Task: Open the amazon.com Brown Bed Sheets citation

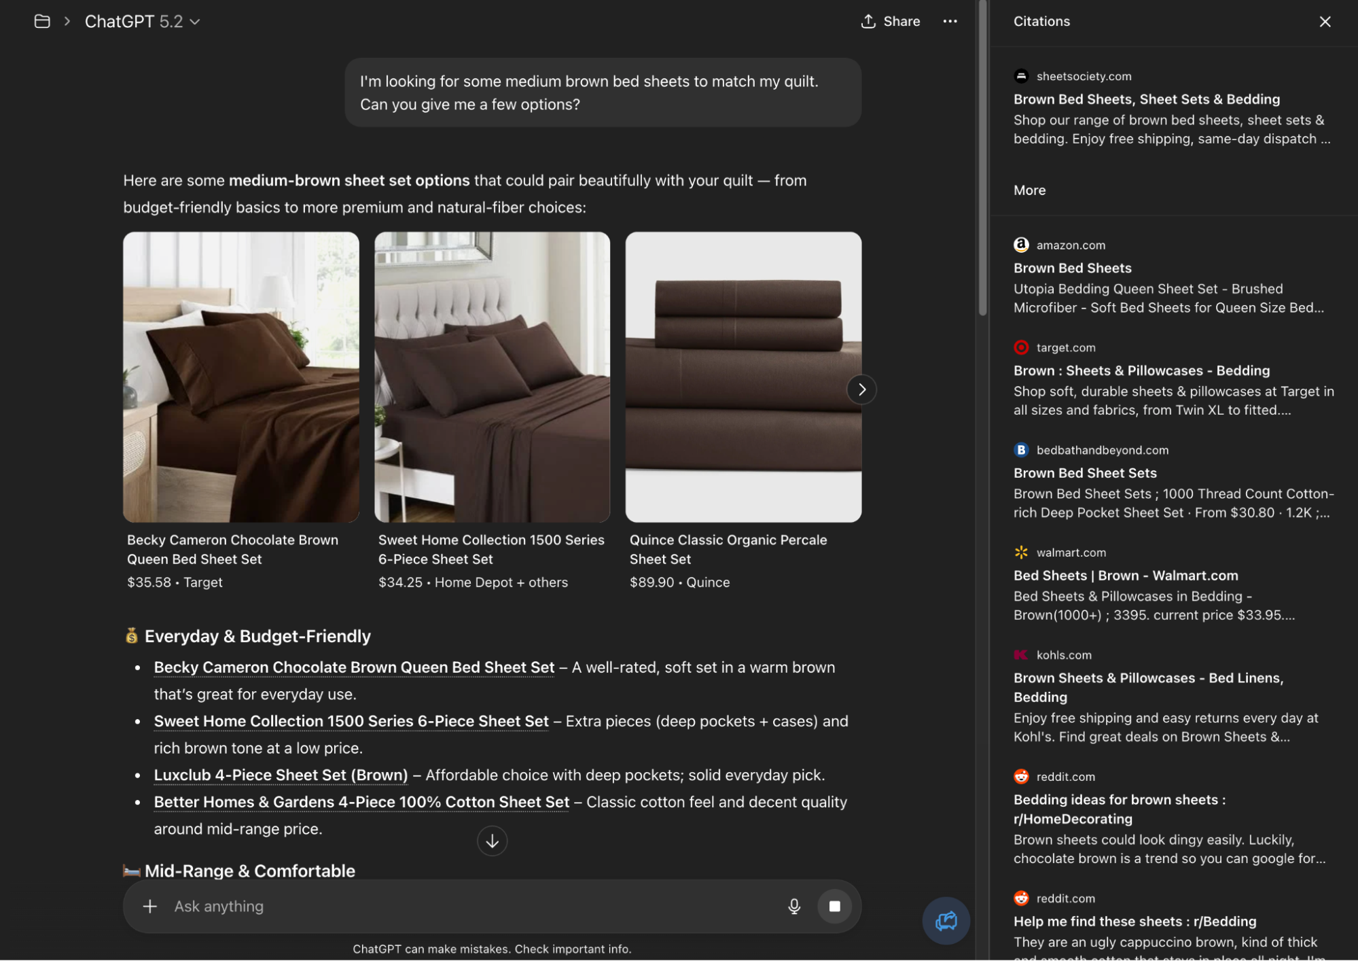Action: point(1072,268)
